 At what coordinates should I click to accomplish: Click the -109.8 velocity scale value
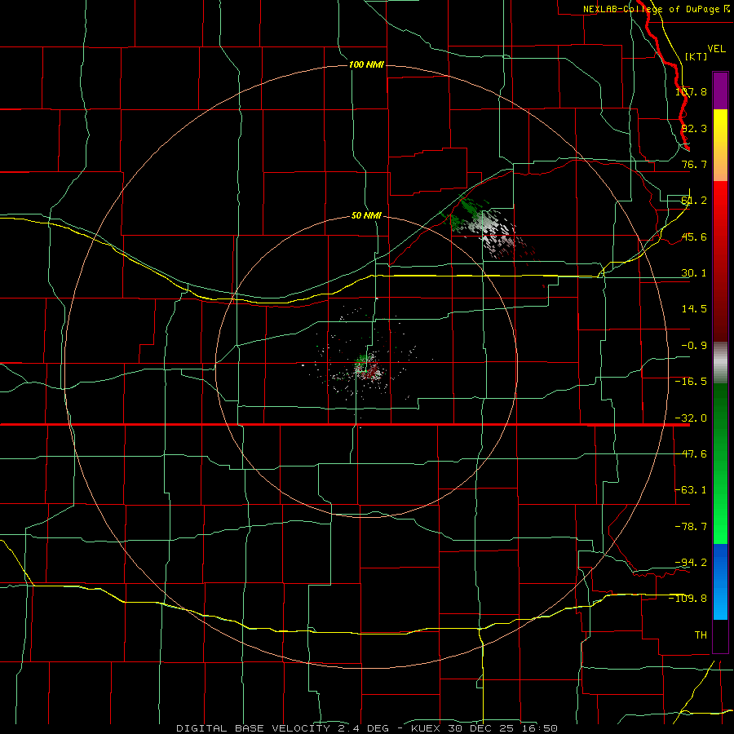tap(688, 599)
